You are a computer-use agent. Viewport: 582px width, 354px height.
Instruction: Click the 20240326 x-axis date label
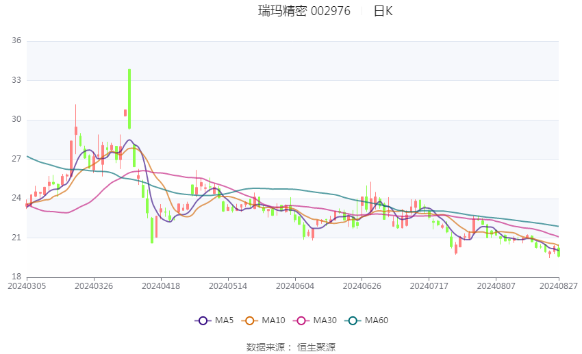[x=94, y=286]
